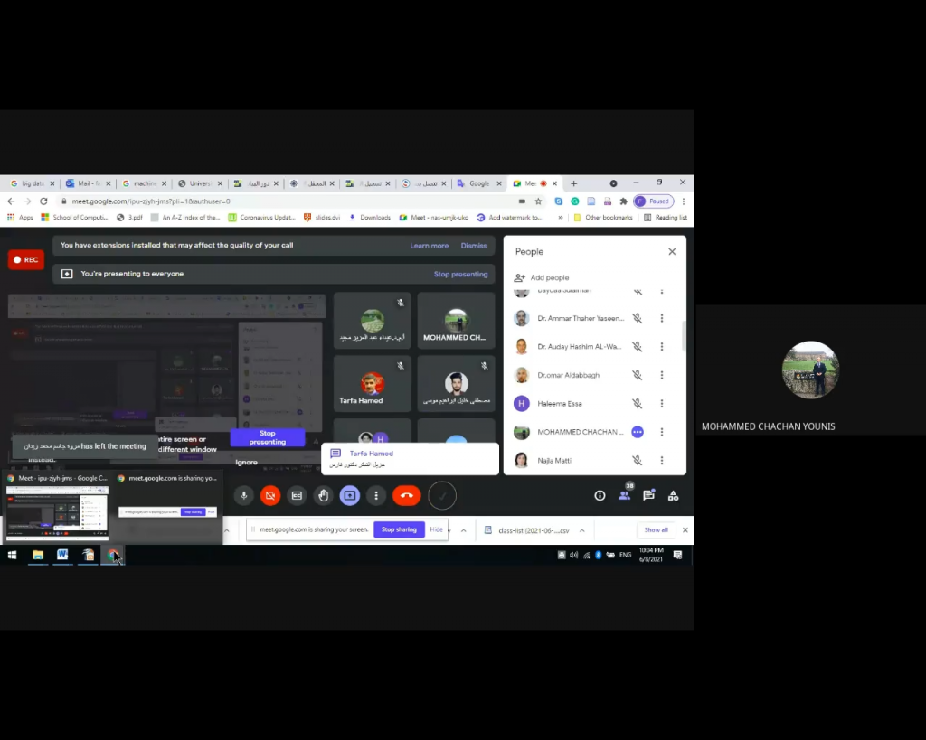Image resolution: width=926 pixels, height=740 pixels.
Task: Click the present screen icon
Action: [x=350, y=495]
